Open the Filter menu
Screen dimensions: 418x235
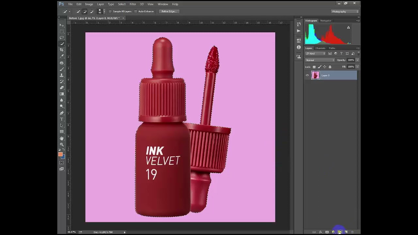pos(133,4)
